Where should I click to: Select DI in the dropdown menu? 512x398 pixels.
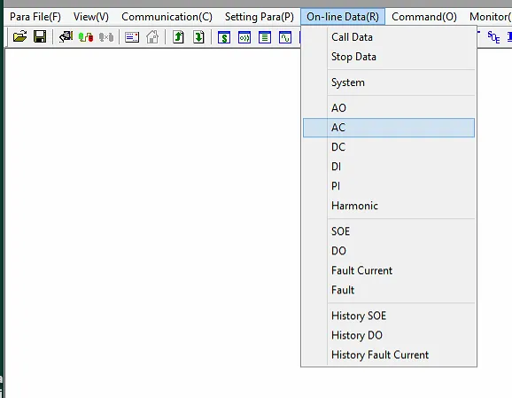click(x=389, y=167)
